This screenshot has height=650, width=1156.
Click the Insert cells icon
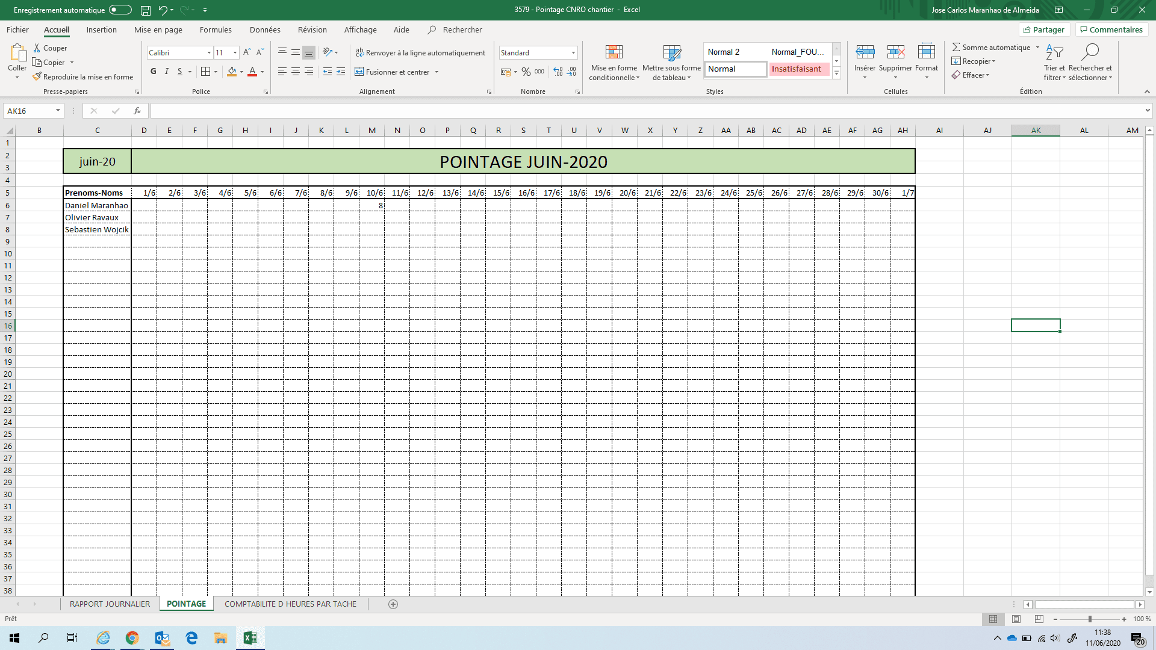click(x=865, y=52)
